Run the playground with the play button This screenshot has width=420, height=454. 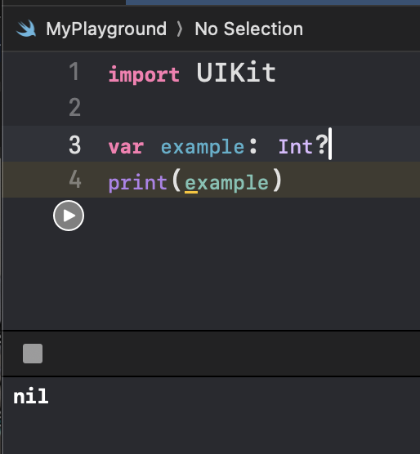coord(69,216)
